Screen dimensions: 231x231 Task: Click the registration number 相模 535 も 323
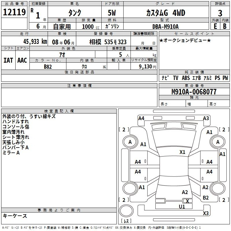[x=108, y=42]
